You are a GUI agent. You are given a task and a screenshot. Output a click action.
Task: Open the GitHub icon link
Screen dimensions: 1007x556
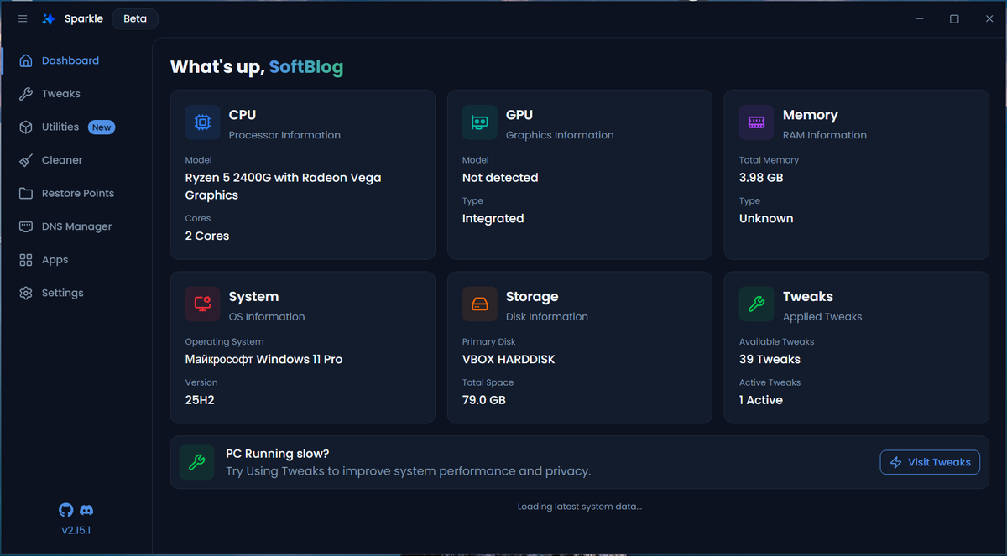click(65, 510)
